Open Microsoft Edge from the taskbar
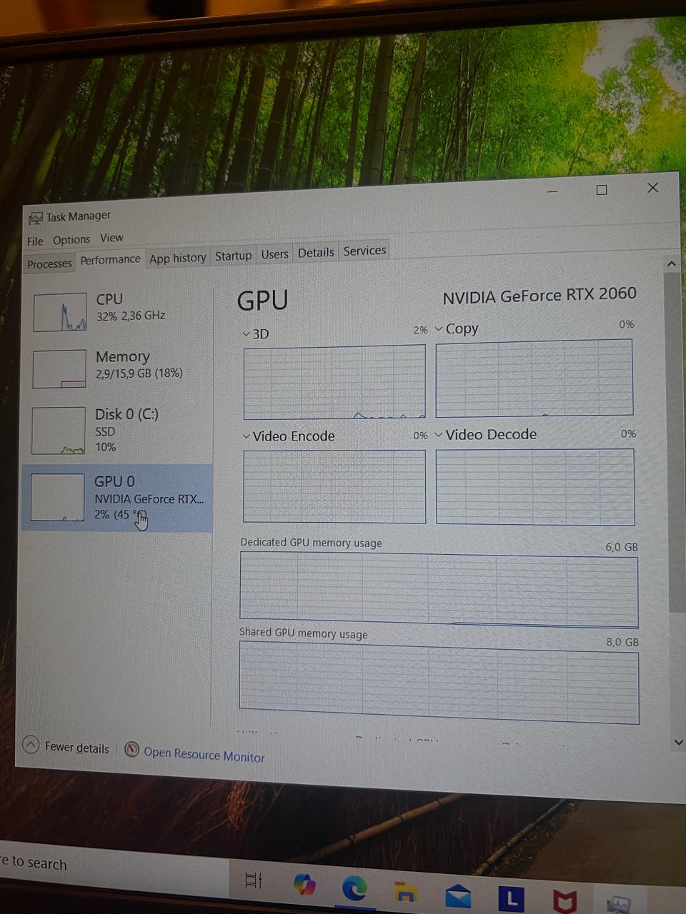The height and width of the screenshot is (914, 686). (x=354, y=888)
